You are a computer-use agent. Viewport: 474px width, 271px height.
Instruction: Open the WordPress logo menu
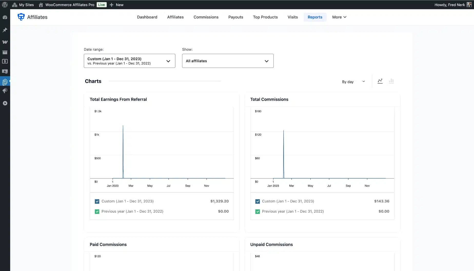click(5, 5)
